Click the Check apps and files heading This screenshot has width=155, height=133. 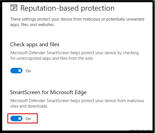pos(35,44)
